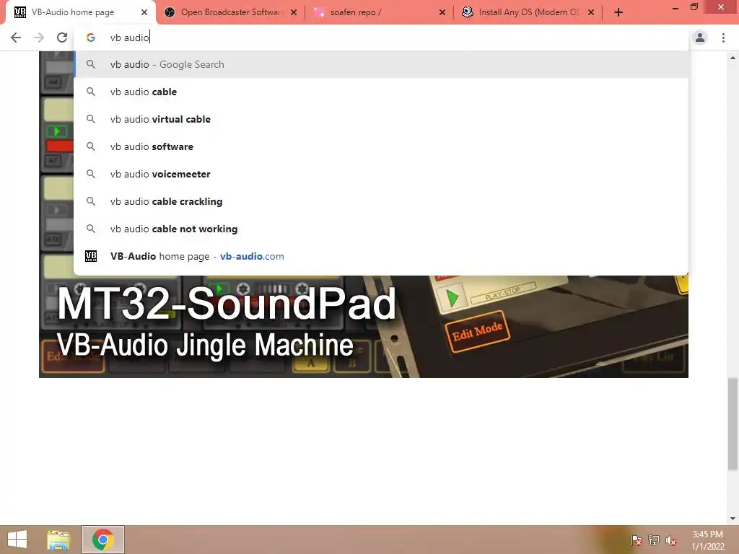Viewport: 739px width, 554px height.
Task: Open the network tray icon
Action: (653, 540)
